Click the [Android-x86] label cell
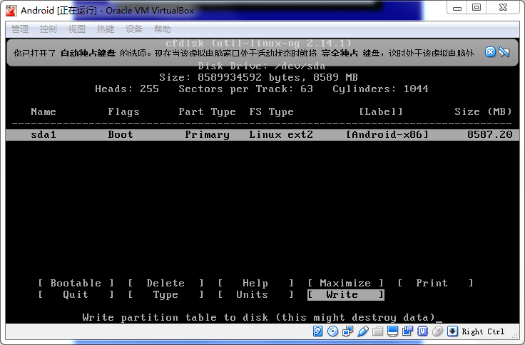The image size is (525, 345). tap(387, 135)
